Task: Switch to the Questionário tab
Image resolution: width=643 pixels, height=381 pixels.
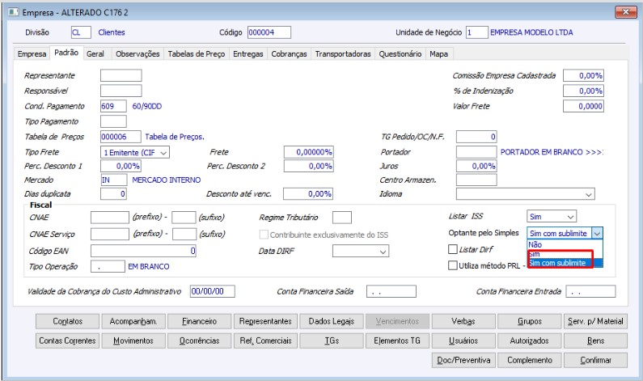Action: coord(400,53)
